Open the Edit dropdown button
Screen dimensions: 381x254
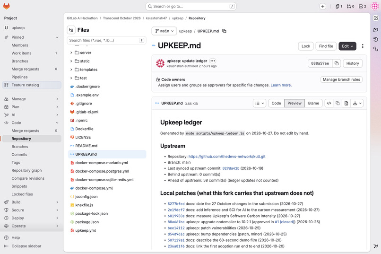point(347,46)
